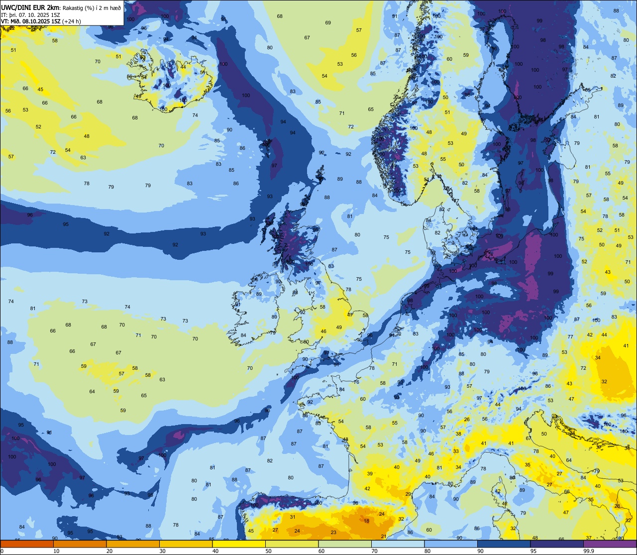Click the 80–90% medium blue legend swatch
Image resolution: width=637 pixels, height=555 pixels.
(x=451, y=544)
